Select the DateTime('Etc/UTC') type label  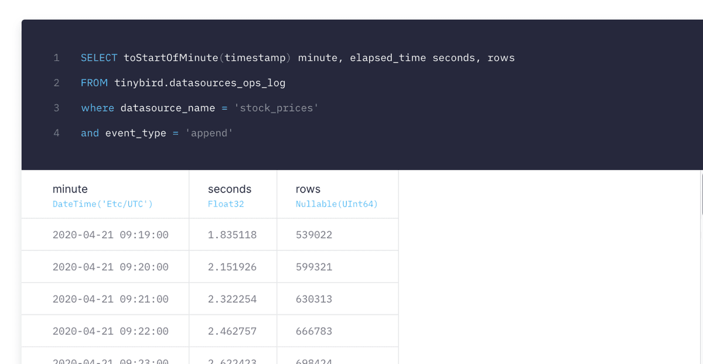pos(103,204)
